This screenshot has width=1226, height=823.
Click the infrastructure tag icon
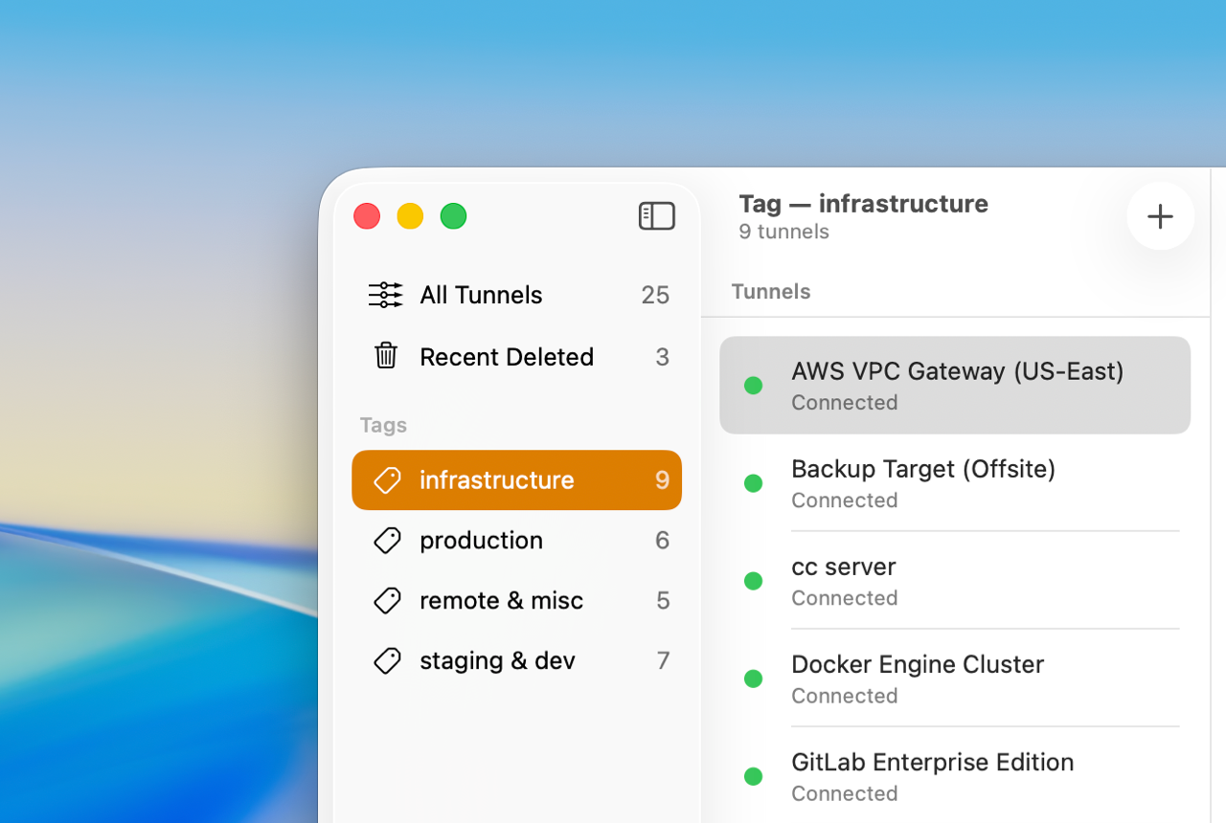click(387, 480)
